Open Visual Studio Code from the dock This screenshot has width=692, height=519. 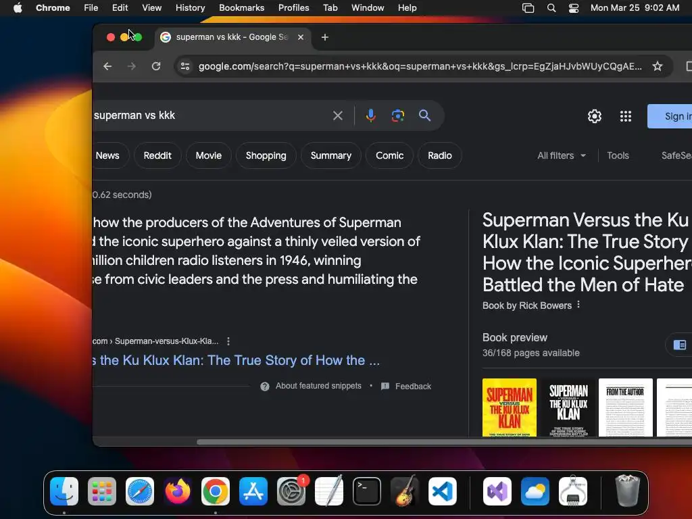[x=442, y=491]
